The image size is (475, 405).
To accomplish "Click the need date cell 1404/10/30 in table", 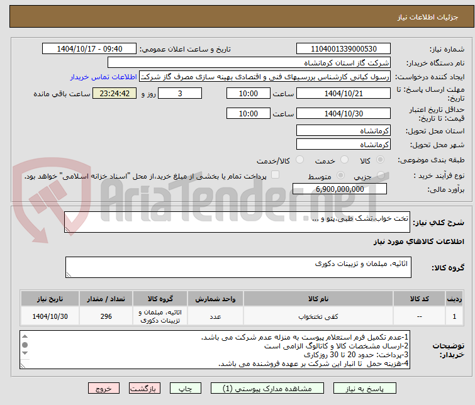I will 50,316.
